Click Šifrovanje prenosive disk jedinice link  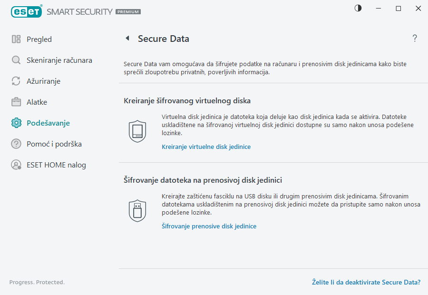pos(209,226)
